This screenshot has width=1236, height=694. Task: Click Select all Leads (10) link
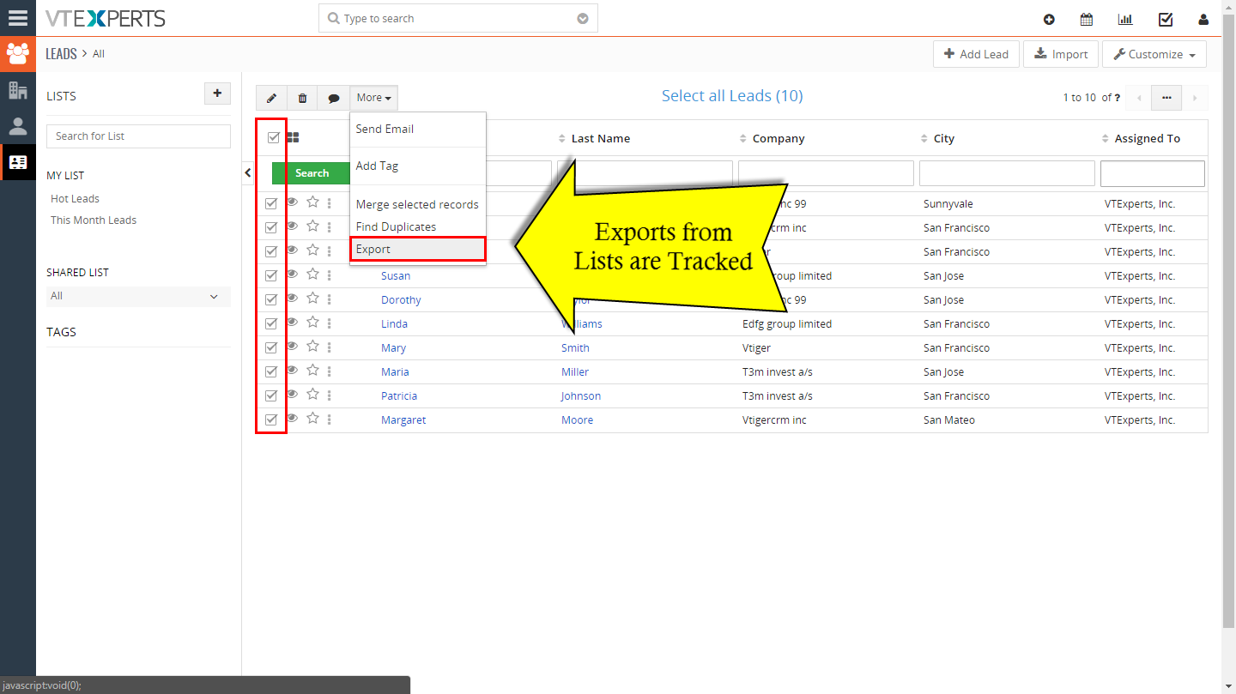732,96
